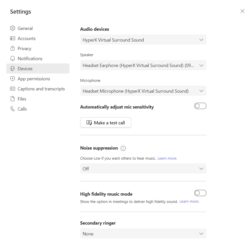Click the Make a test call button
Viewport: 250px width, 248px height.
(105, 123)
